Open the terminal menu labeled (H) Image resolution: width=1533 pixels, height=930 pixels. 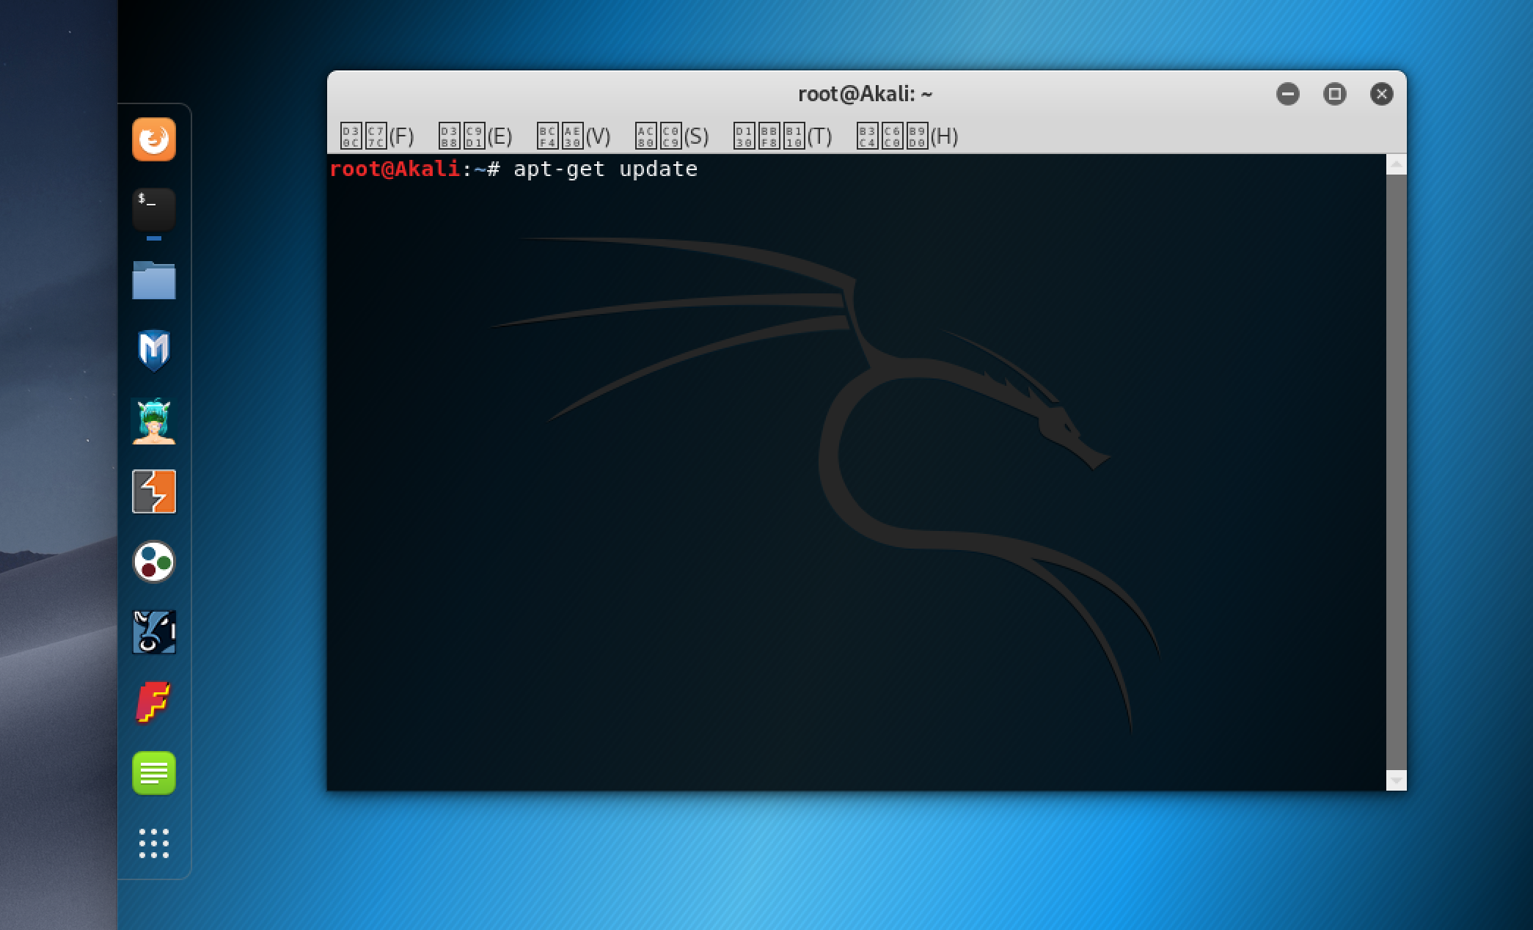[907, 136]
